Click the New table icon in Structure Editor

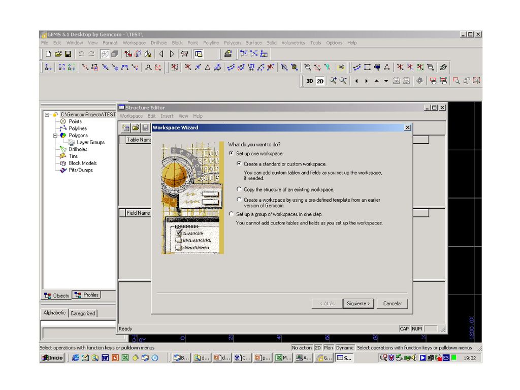tap(126, 128)
